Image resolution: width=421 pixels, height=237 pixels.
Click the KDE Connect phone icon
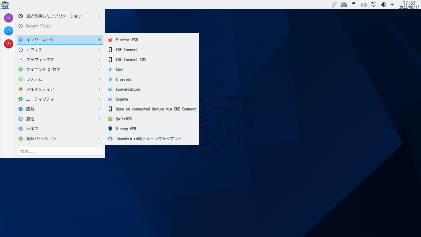click(110, 50)
